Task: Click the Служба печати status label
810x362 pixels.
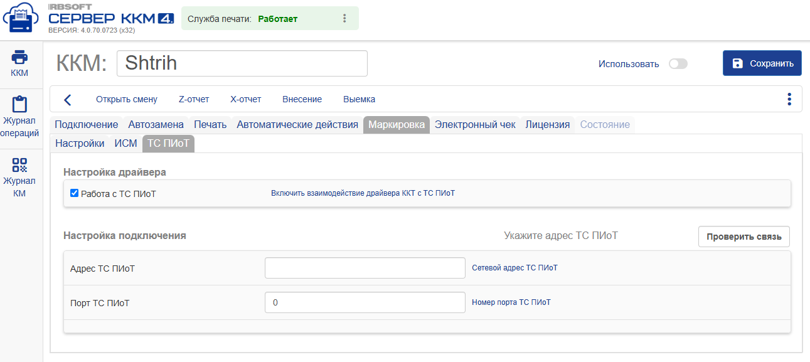Action: tap(220, 19)
